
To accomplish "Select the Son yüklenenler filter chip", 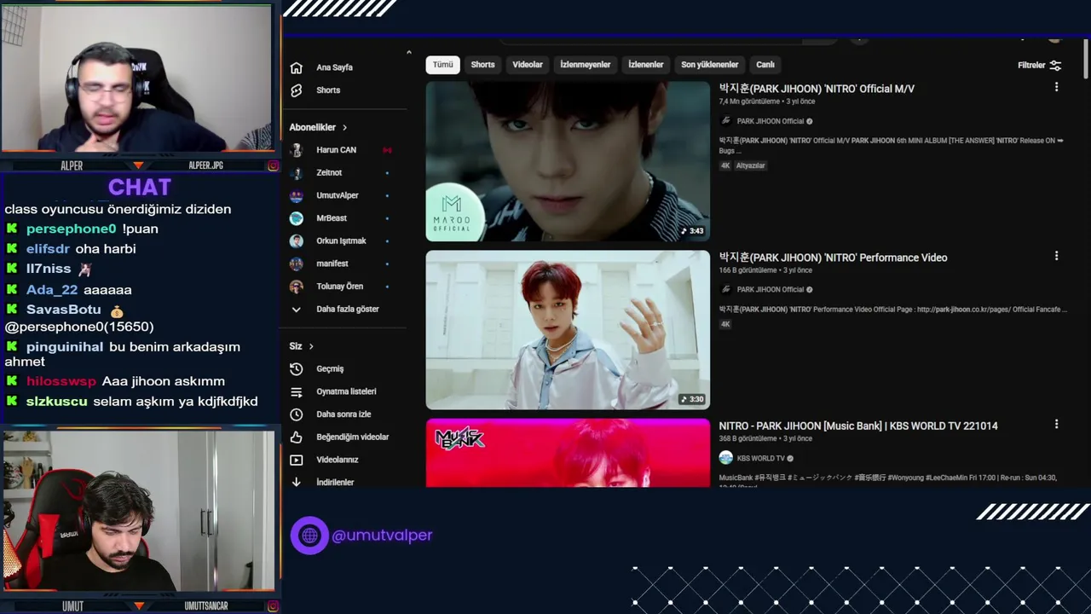I will [709, 65].
